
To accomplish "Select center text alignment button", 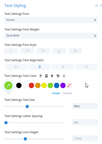I will [40, 67].
